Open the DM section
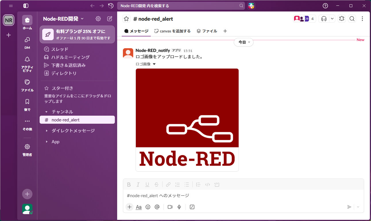Screen dimensions: 371x221 pos(27,42)
